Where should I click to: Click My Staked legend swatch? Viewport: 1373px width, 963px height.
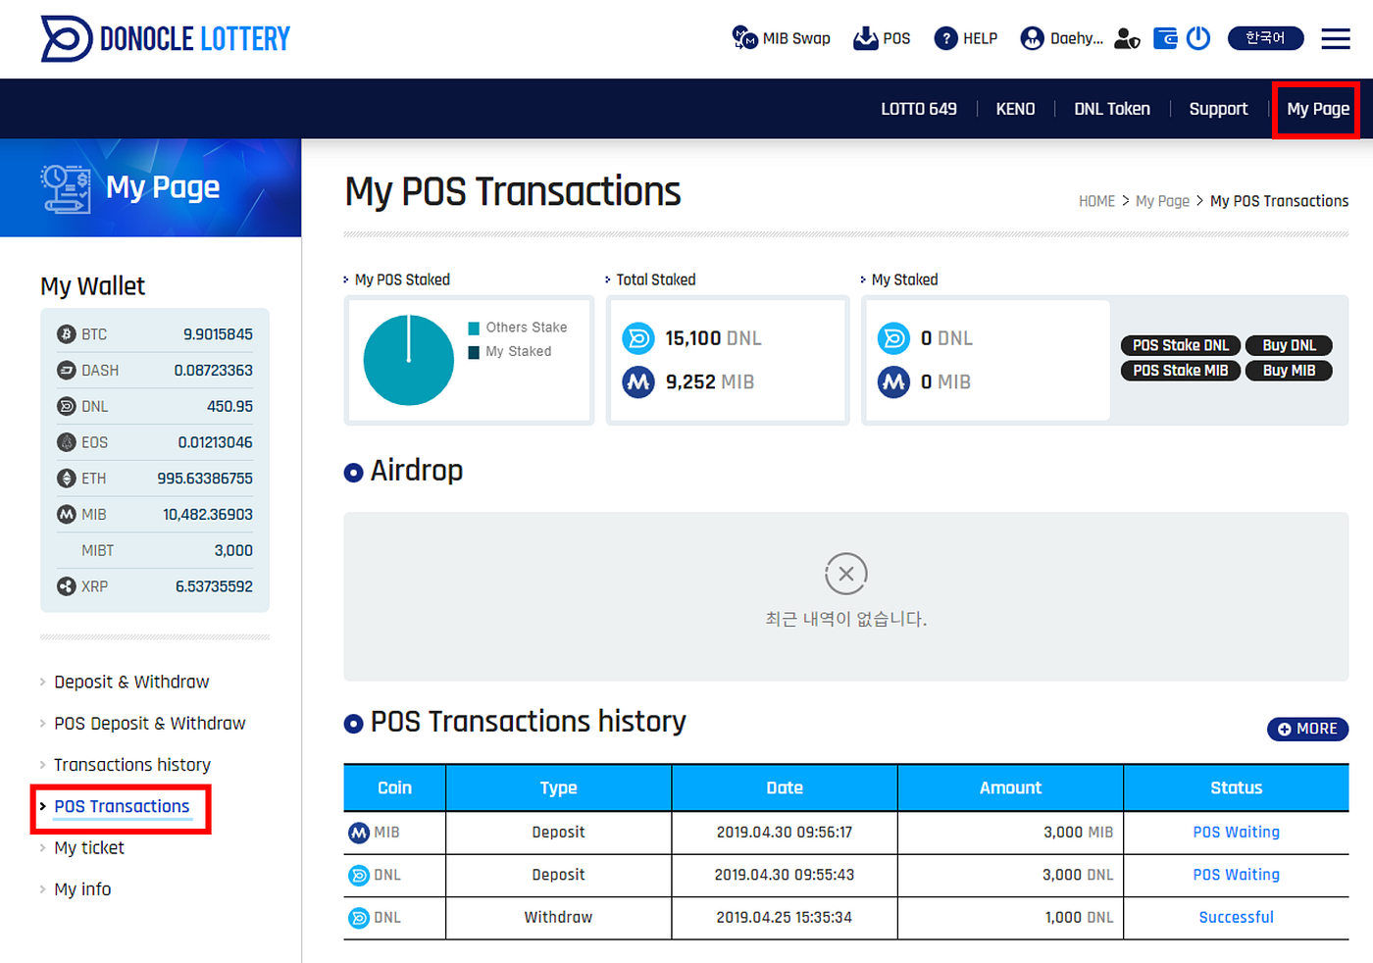coord(474,352)
